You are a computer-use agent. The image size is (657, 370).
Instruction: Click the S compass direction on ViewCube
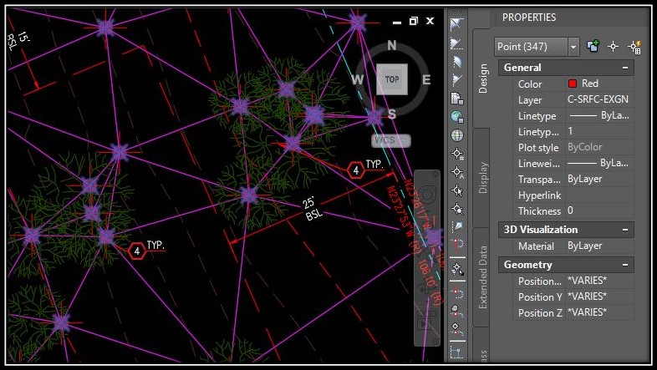click(x=392, y=114)
